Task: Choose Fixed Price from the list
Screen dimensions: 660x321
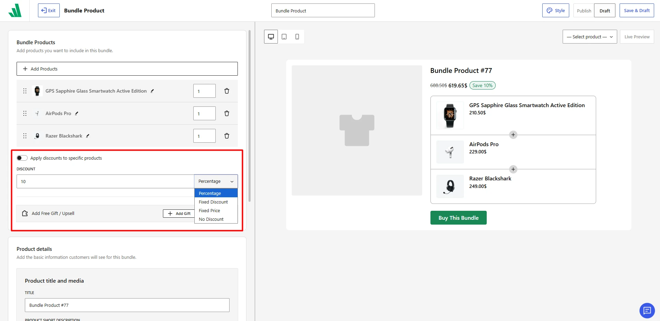Action: pyautogui.click(x=216, y=210)
